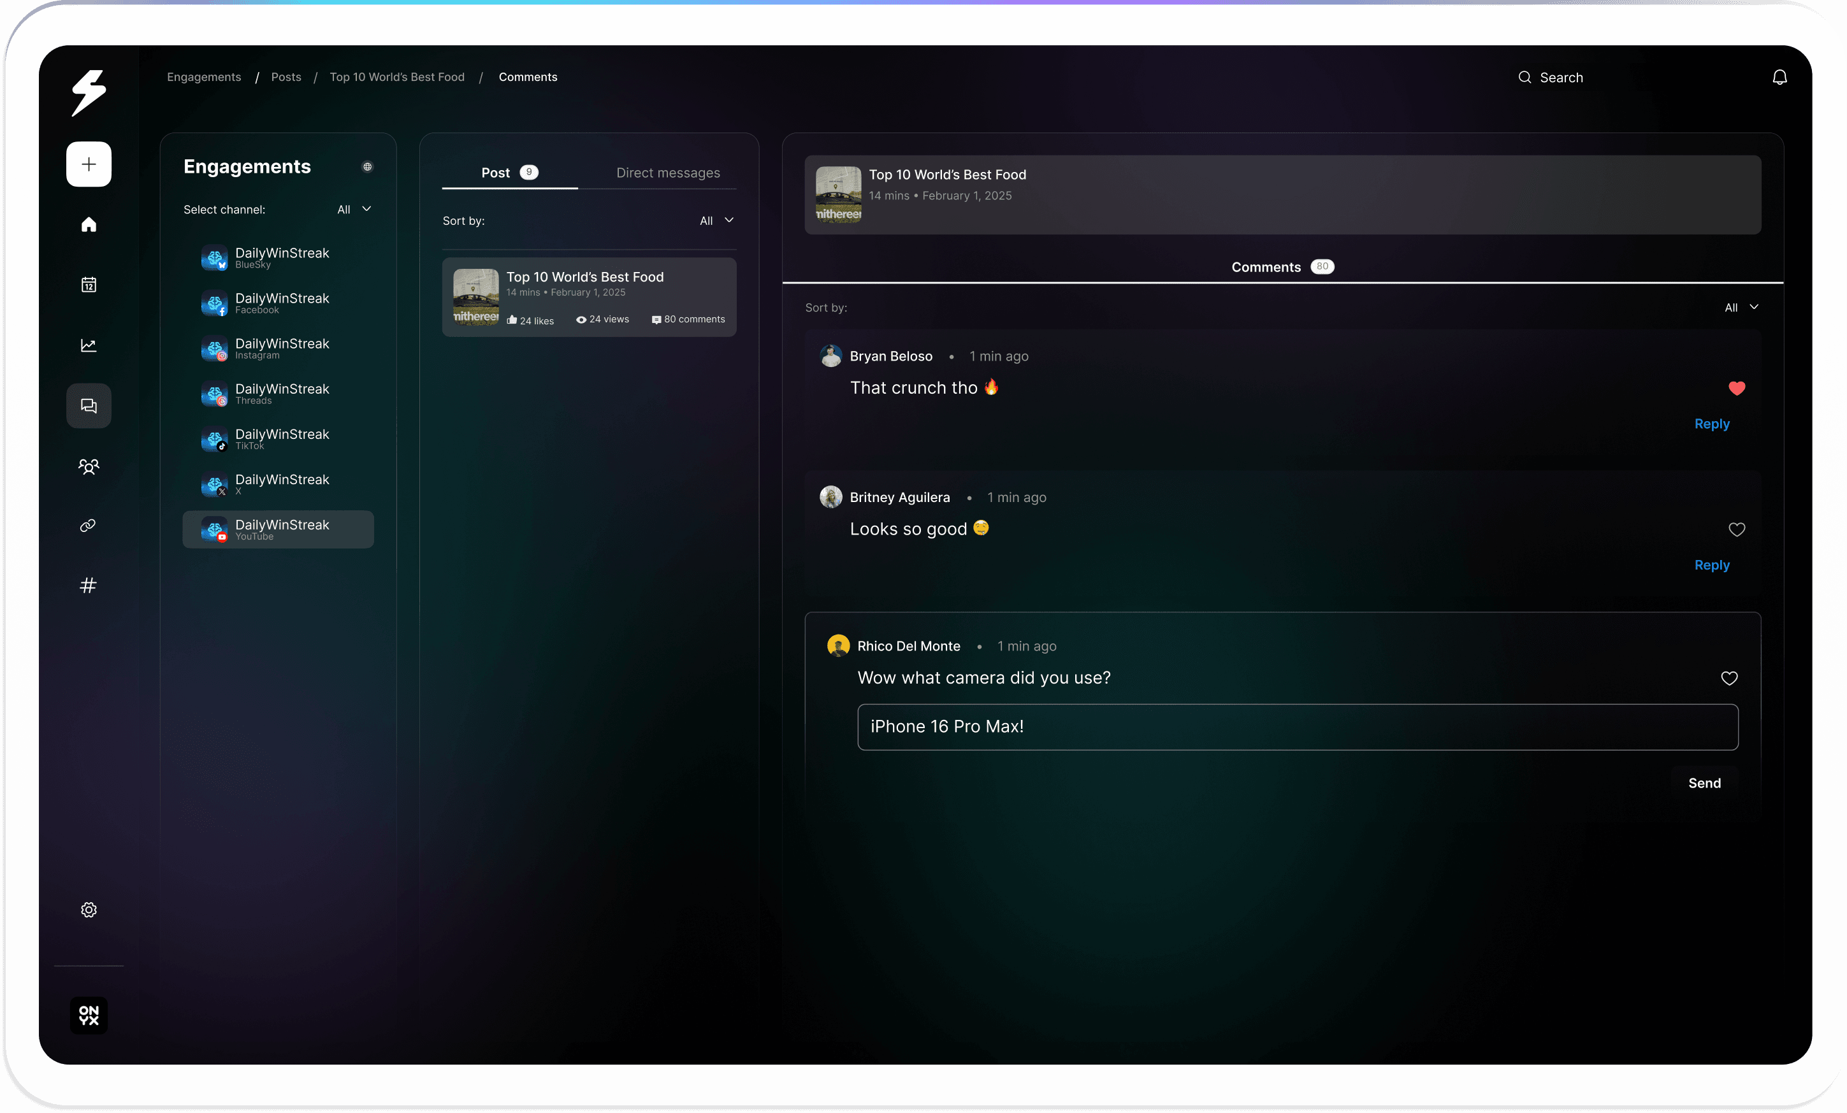Open the comments Sort by All dropdown
The image size is (1847, 1113).
coord(1741,307)
